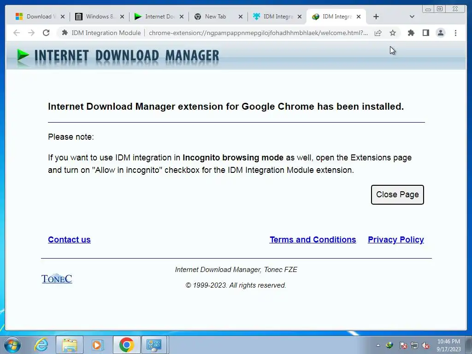Click the IDM Integration Module extension chip

coord(102,33)
